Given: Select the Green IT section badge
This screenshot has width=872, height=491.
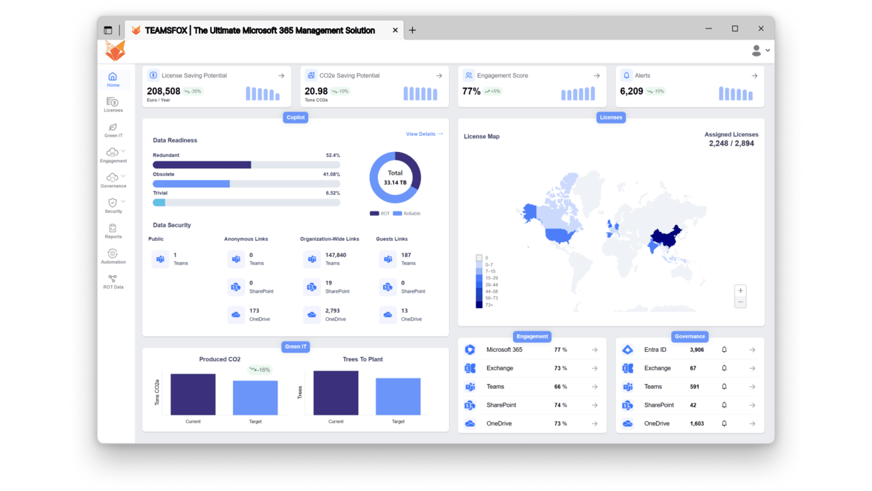Looking at the screenshot, I should (x=296, y=346).
